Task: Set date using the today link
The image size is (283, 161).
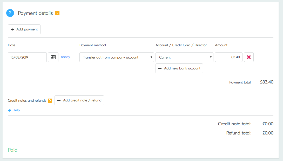Action: (66, 57)
